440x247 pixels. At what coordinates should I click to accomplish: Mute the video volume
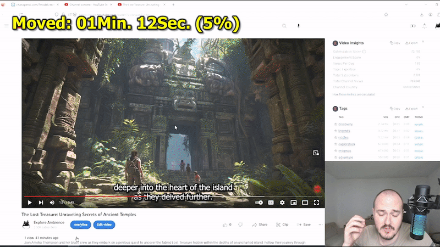[x=52, y=203]
